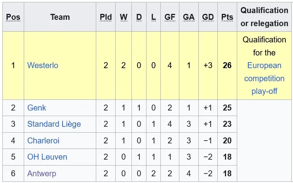Screen dimensions: 293x183
Task: Click the GF column header
Action: [x=169, y=17]
